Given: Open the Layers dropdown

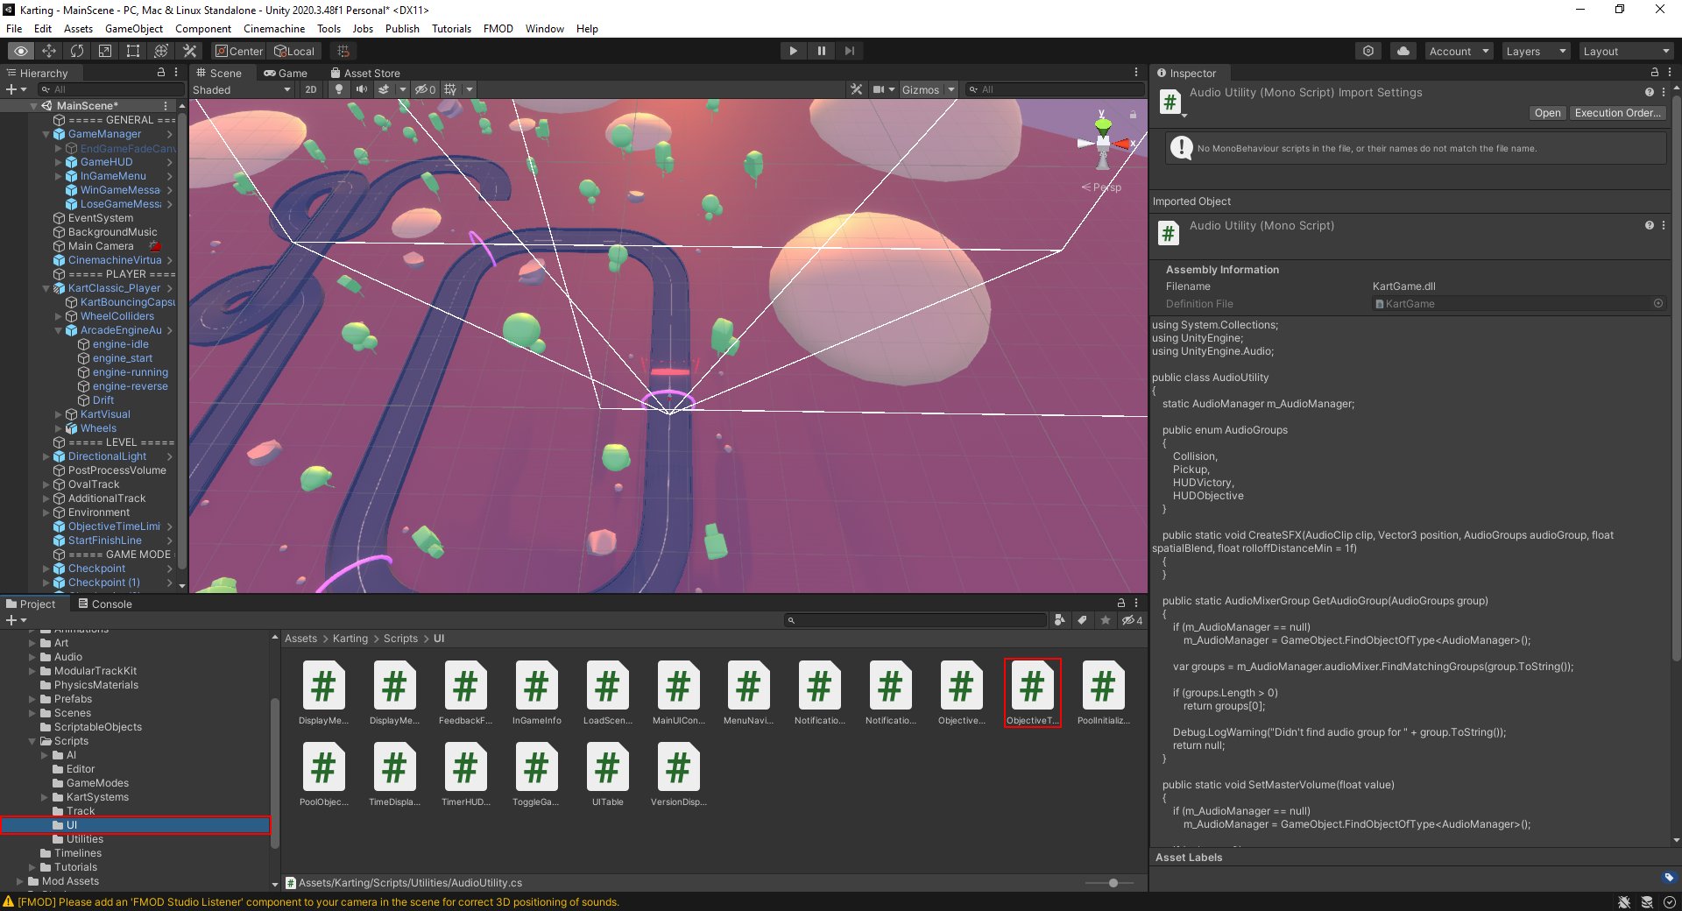Looking at the screenshot, I should coord(1536,51).
